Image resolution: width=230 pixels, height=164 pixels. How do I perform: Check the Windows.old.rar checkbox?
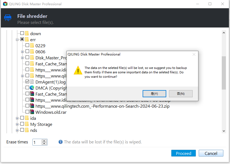(x=27, y=112)
